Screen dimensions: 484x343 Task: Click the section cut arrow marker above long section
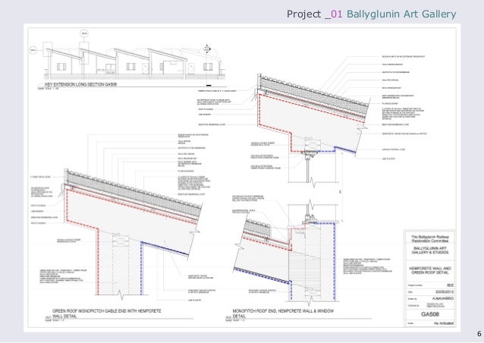click(207, 49)
